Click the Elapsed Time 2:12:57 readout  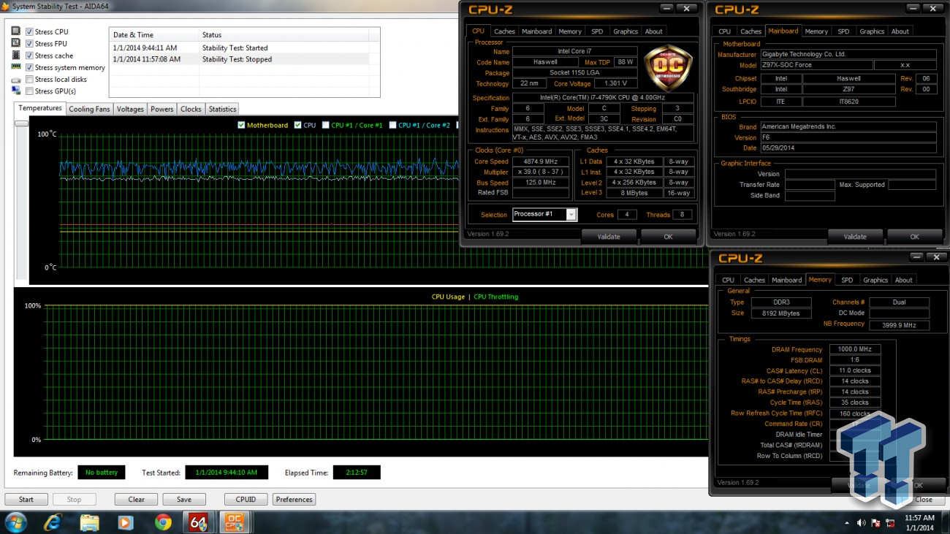357,473
